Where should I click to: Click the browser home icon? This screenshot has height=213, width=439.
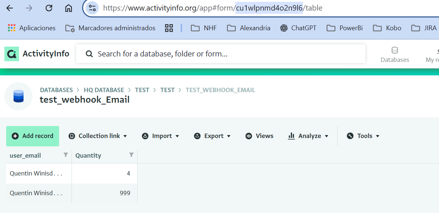tap(68, 8)
